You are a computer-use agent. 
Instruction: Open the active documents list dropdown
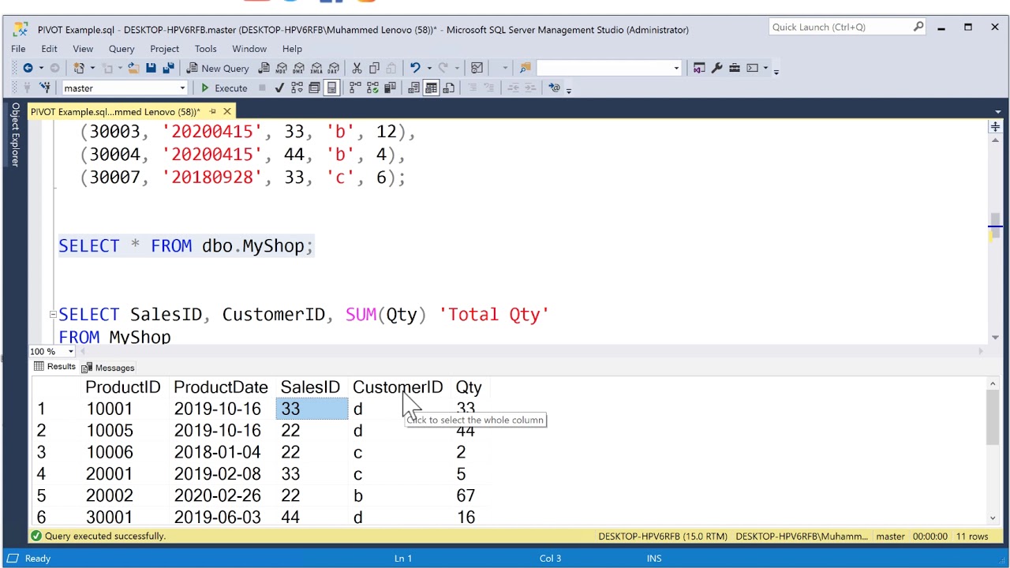tap(998, 112)
